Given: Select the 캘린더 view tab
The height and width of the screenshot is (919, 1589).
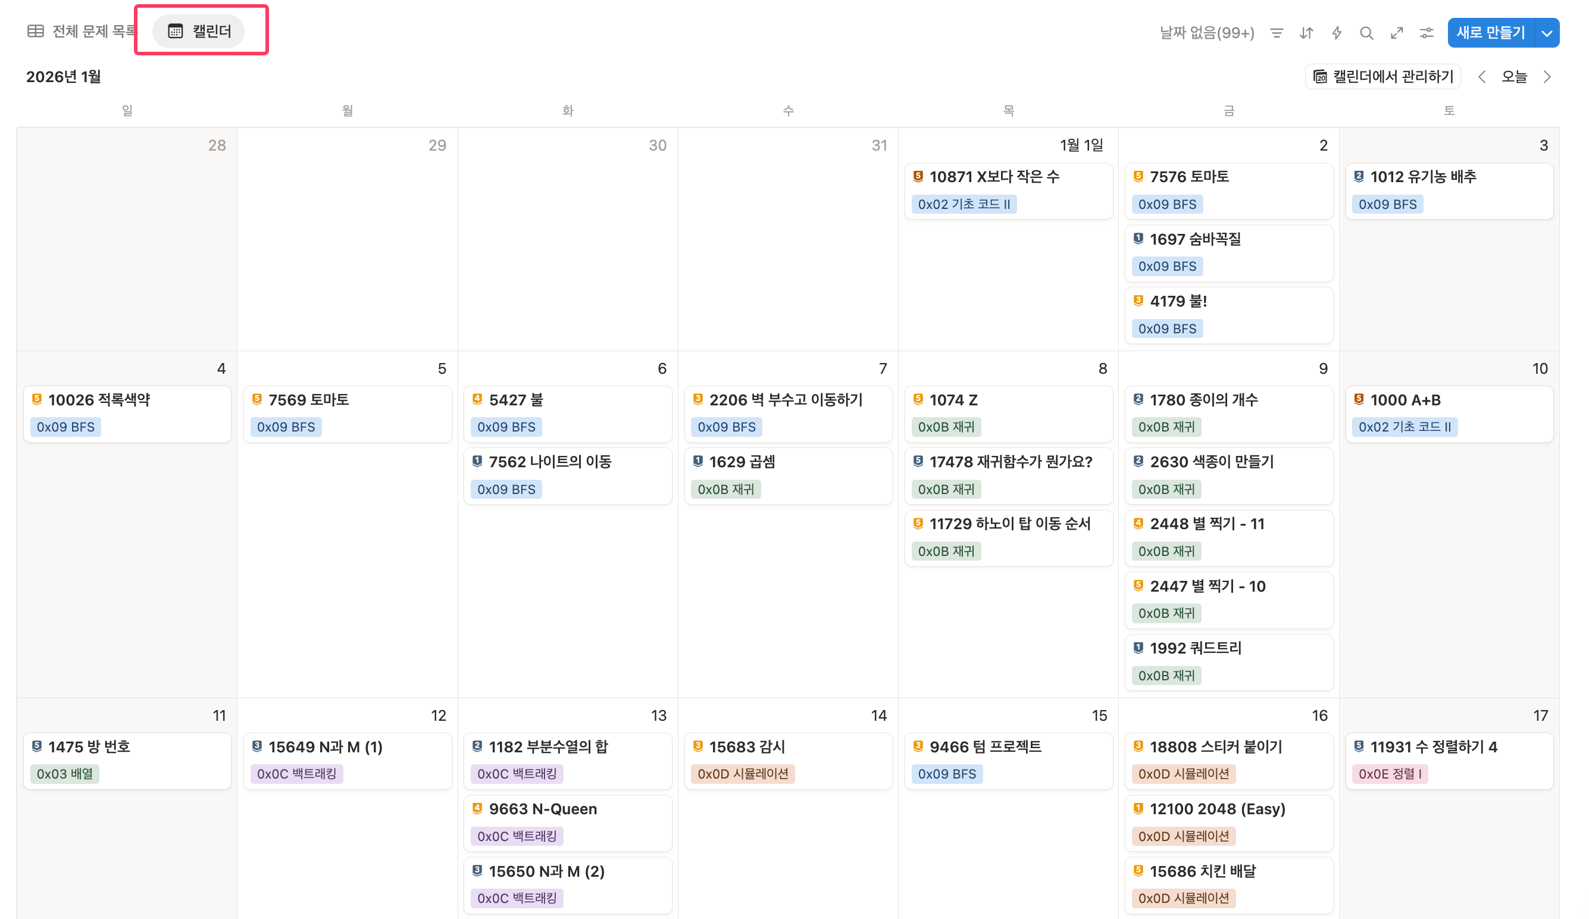Looking at the screenshot, I should pos(199,31).
